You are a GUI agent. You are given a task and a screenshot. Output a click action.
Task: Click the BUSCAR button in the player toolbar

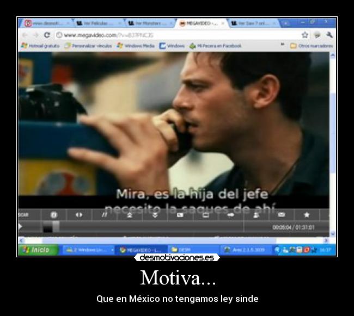point(23,215)
